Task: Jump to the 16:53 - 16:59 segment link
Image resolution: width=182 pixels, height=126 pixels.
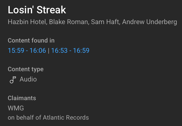Action: [x=70, y=50]
